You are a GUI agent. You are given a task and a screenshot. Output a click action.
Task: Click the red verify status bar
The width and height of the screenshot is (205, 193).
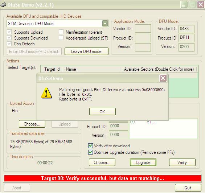pos(102,178)
